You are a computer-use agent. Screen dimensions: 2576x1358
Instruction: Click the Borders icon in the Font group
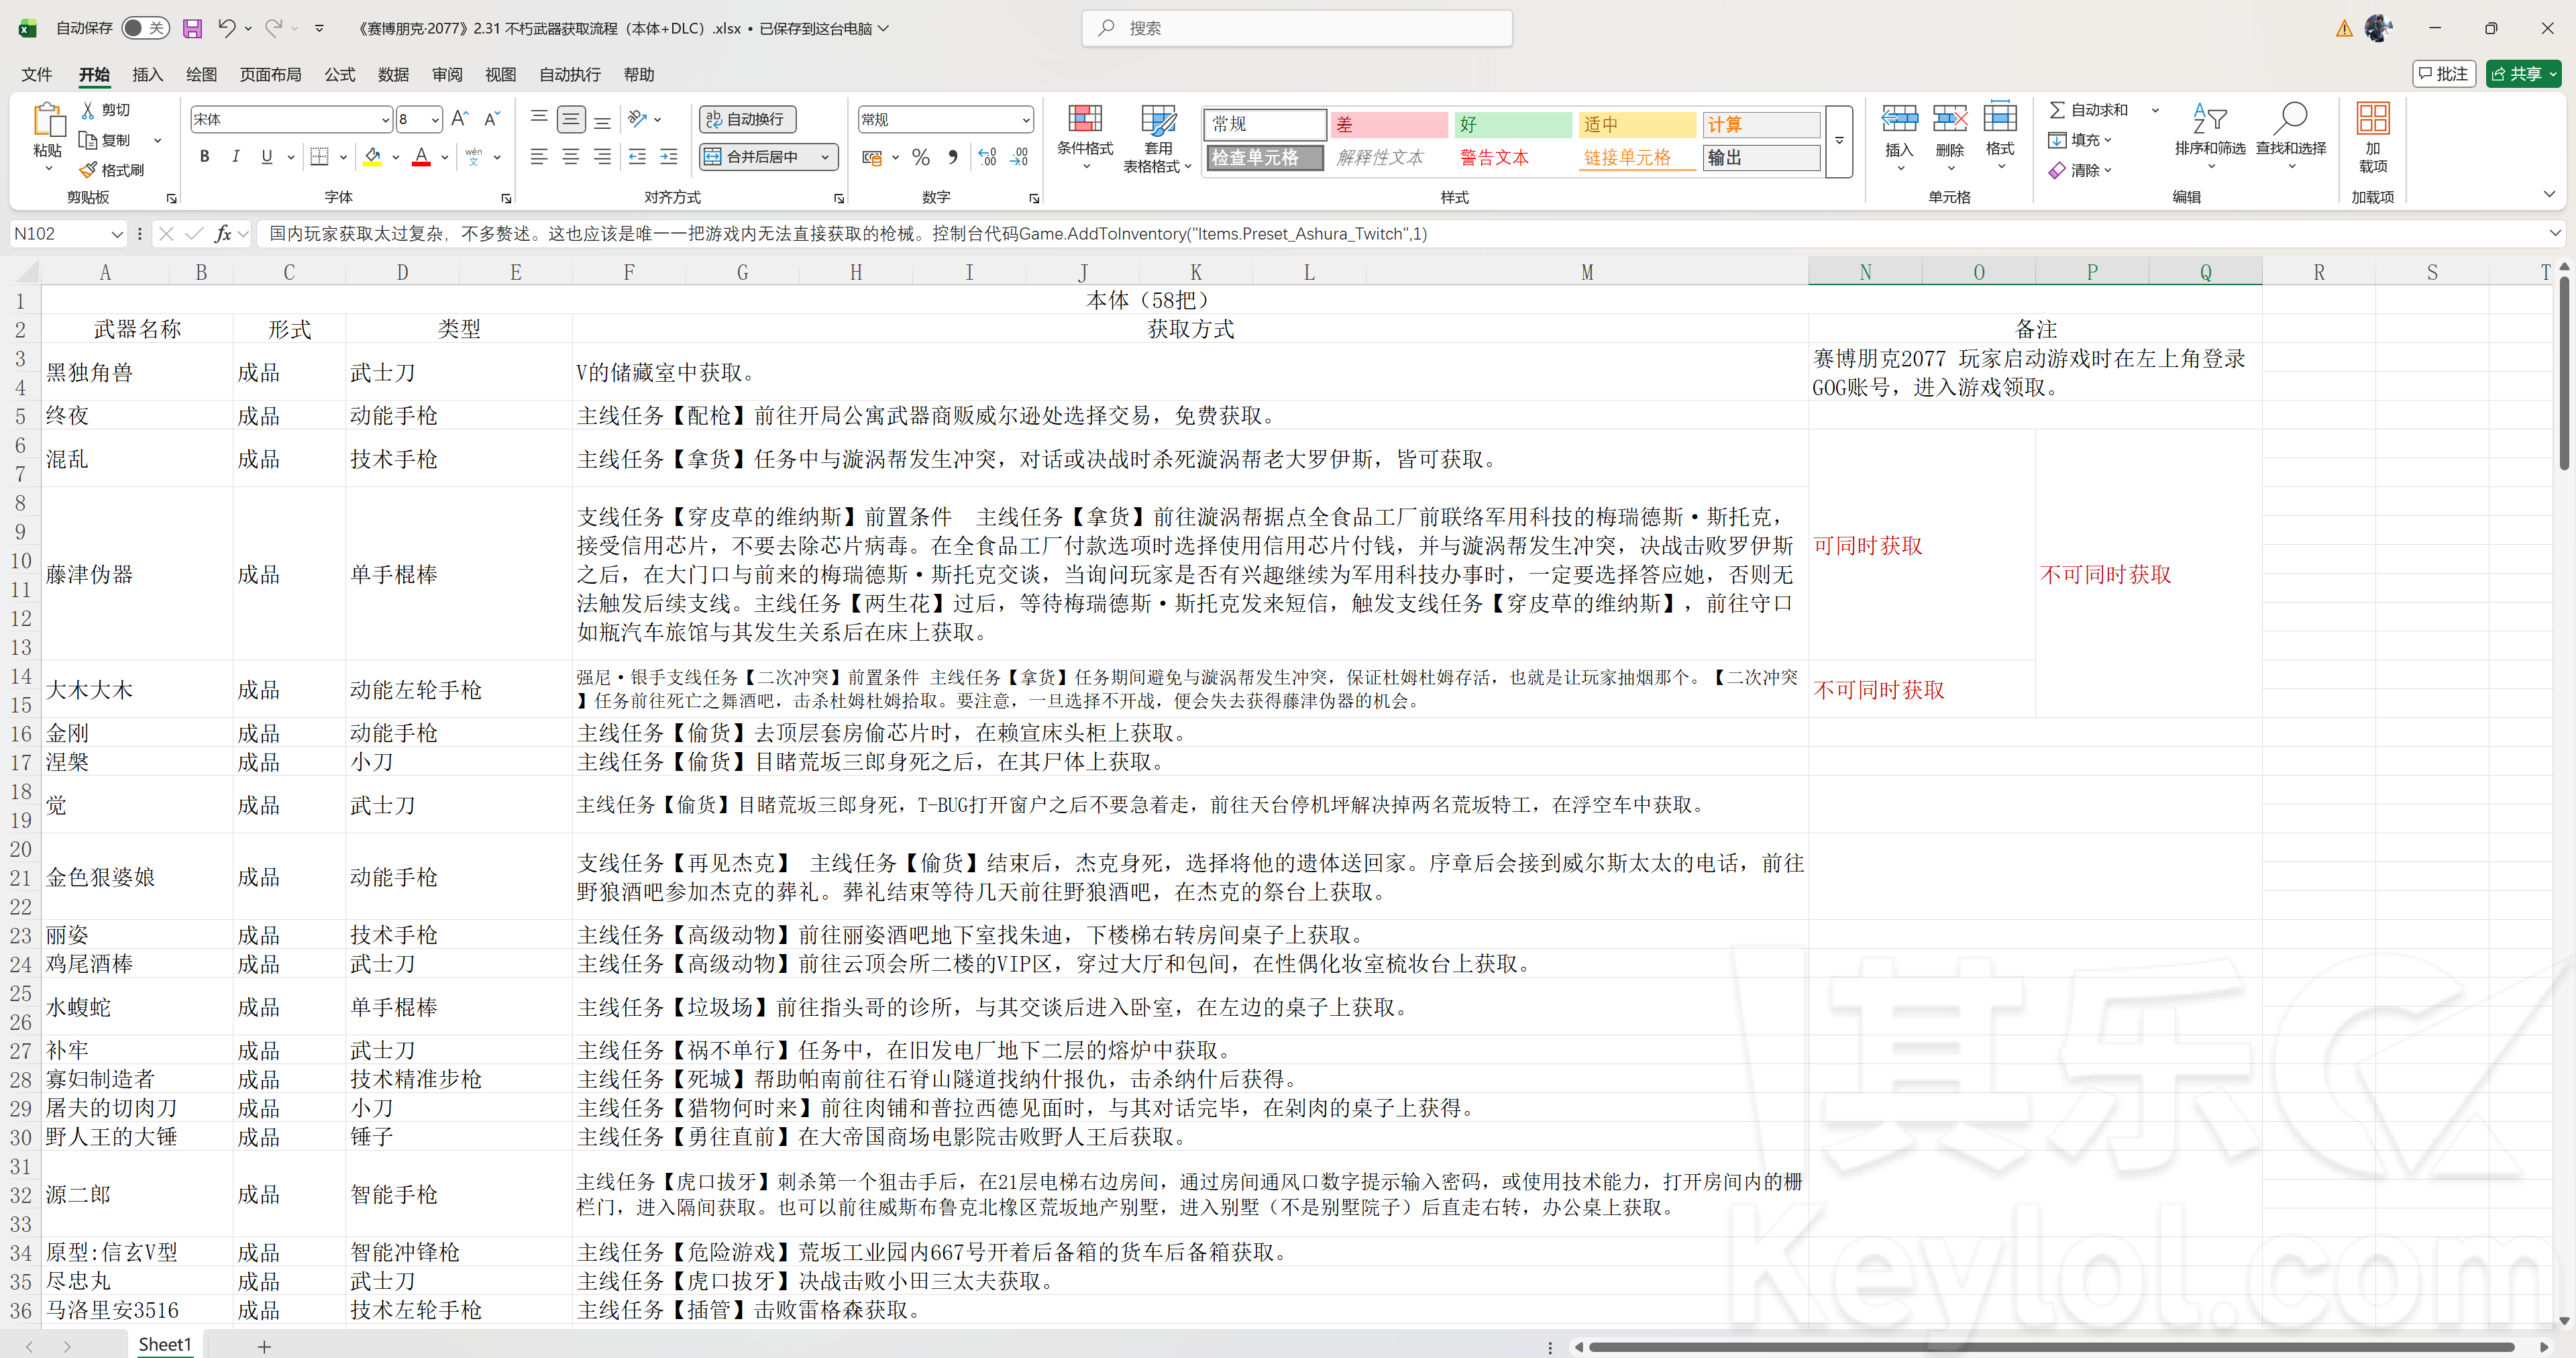tap(319, 157)
